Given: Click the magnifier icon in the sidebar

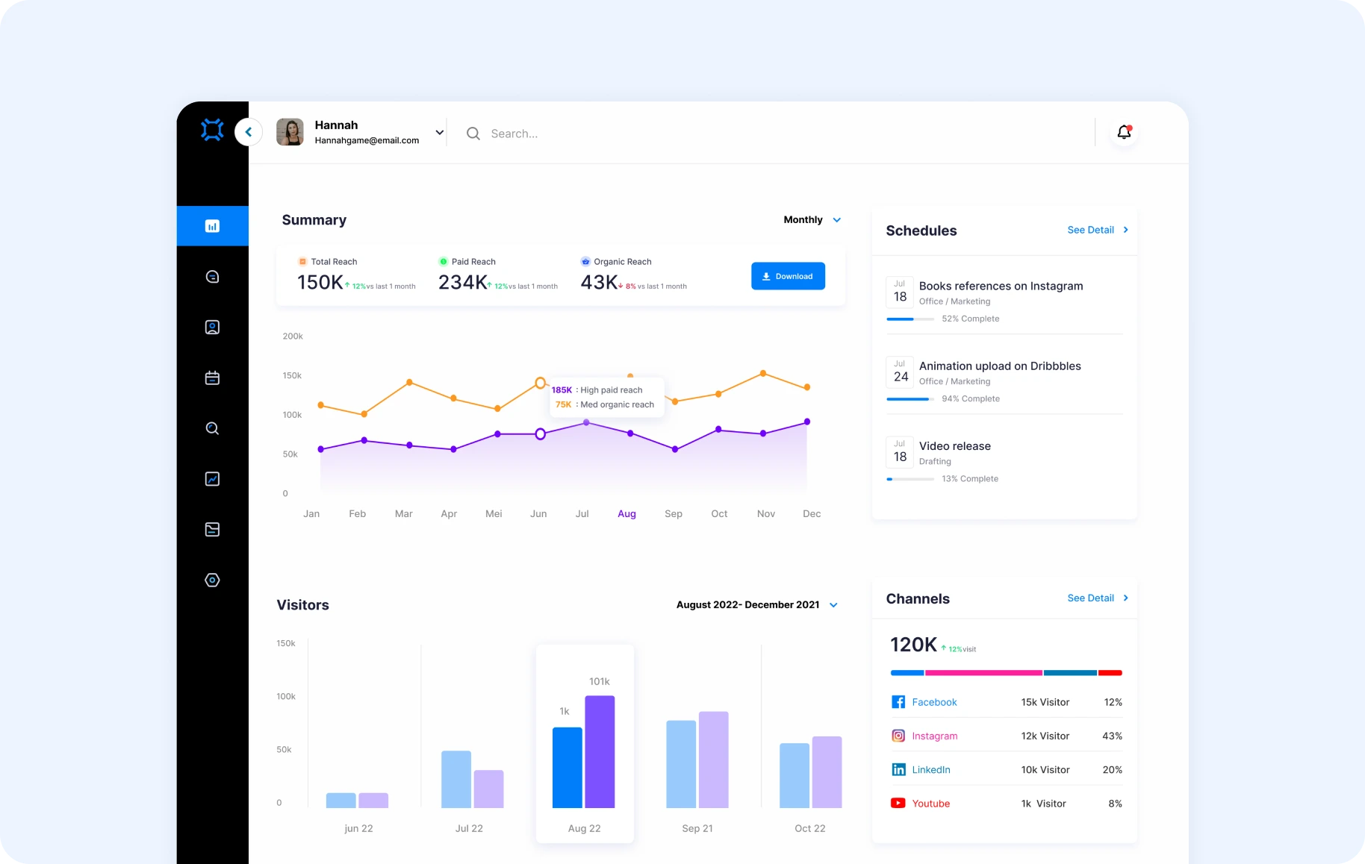Looking at the screenshot, I should point(212,428).
